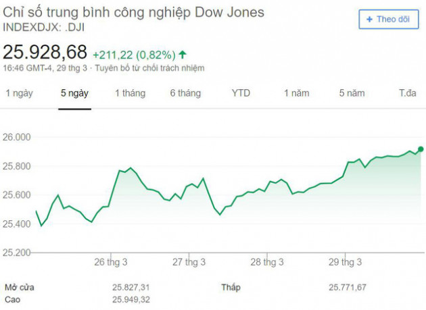Switch to the 1 ngày tab
Screen dimensions: 426x310
pyautogui.click(x=19, y=93)
